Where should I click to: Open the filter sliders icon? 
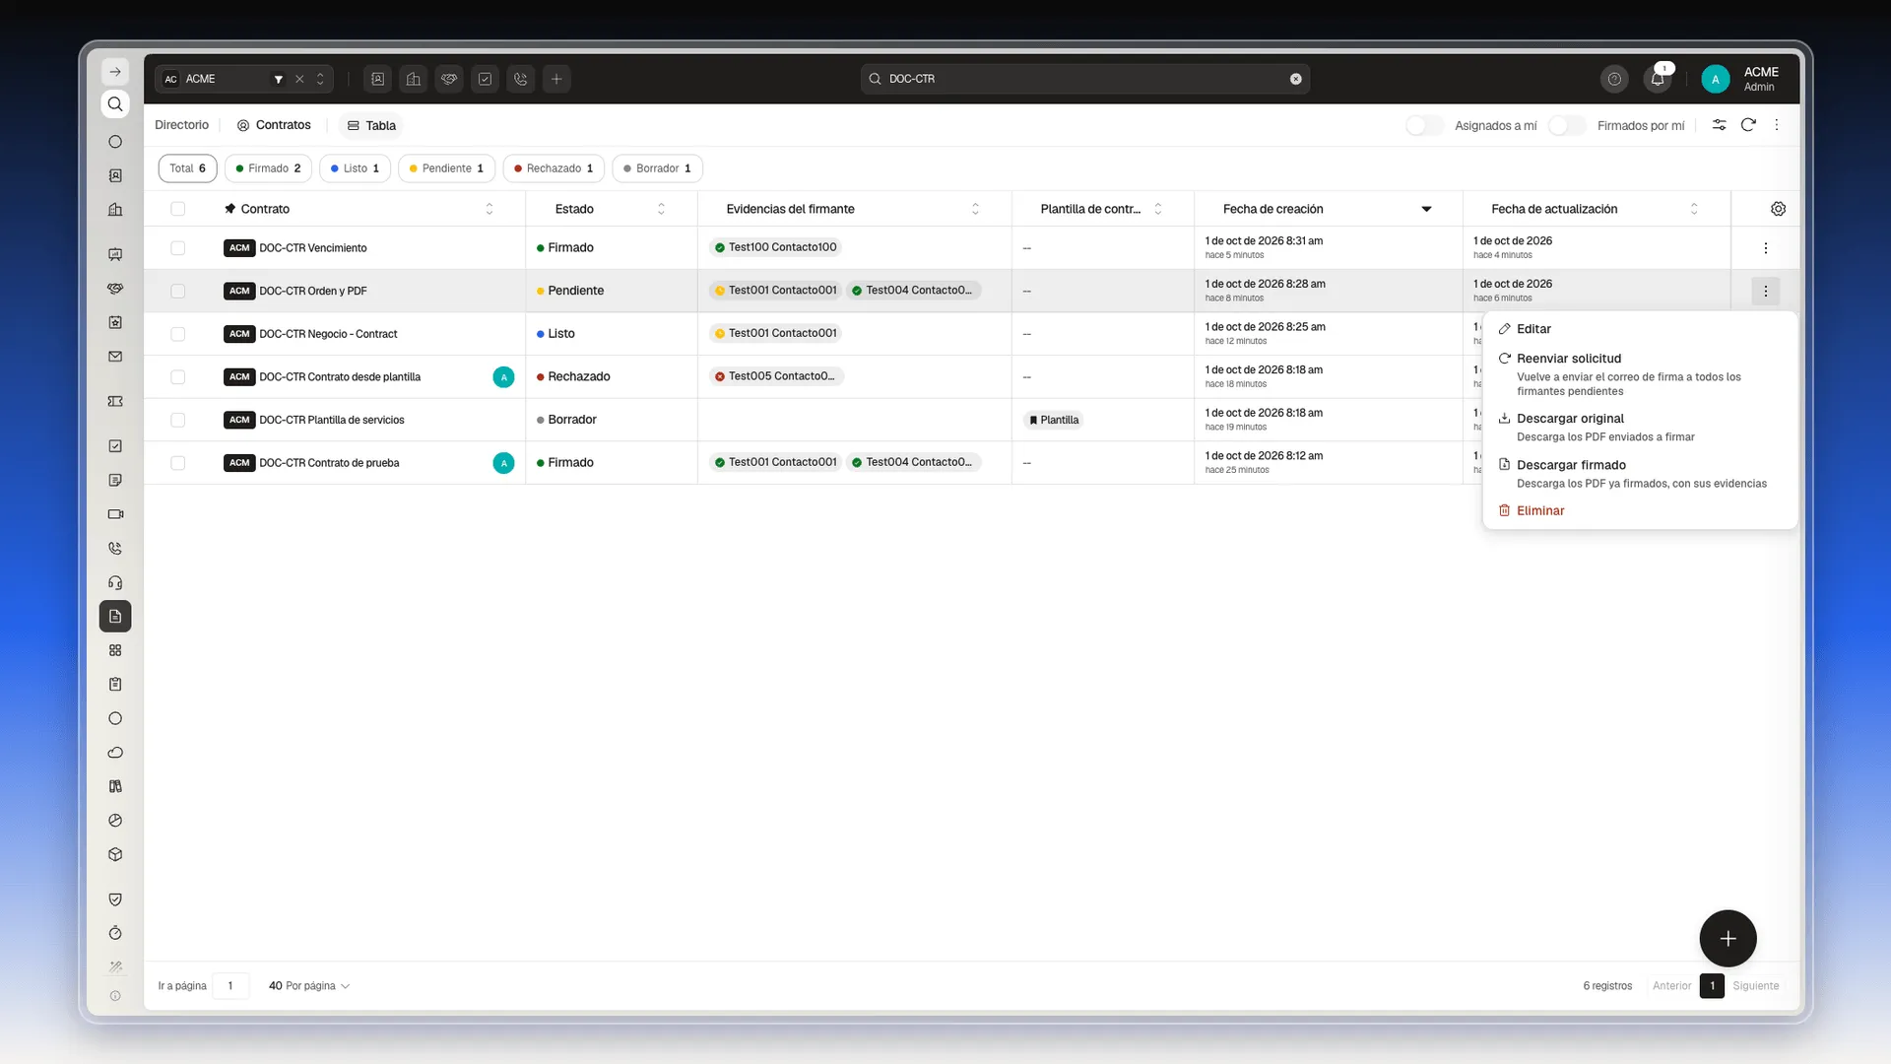point(1719,125)
